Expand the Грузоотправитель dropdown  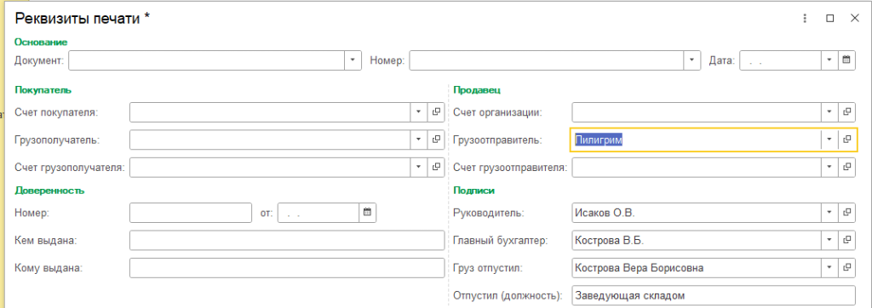[x=829, y=140]
